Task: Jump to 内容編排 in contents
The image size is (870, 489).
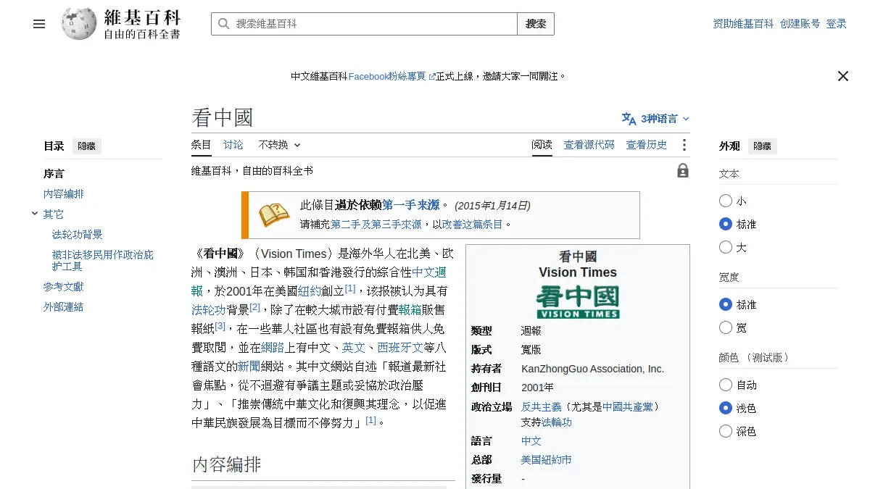Action: (x=64, y=194)
